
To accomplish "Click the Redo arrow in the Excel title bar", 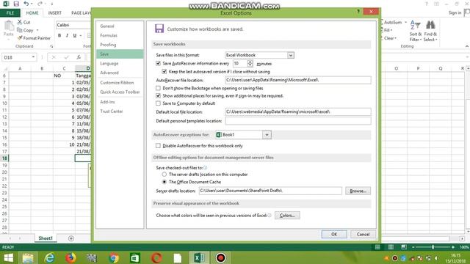I will pos(40,4).
